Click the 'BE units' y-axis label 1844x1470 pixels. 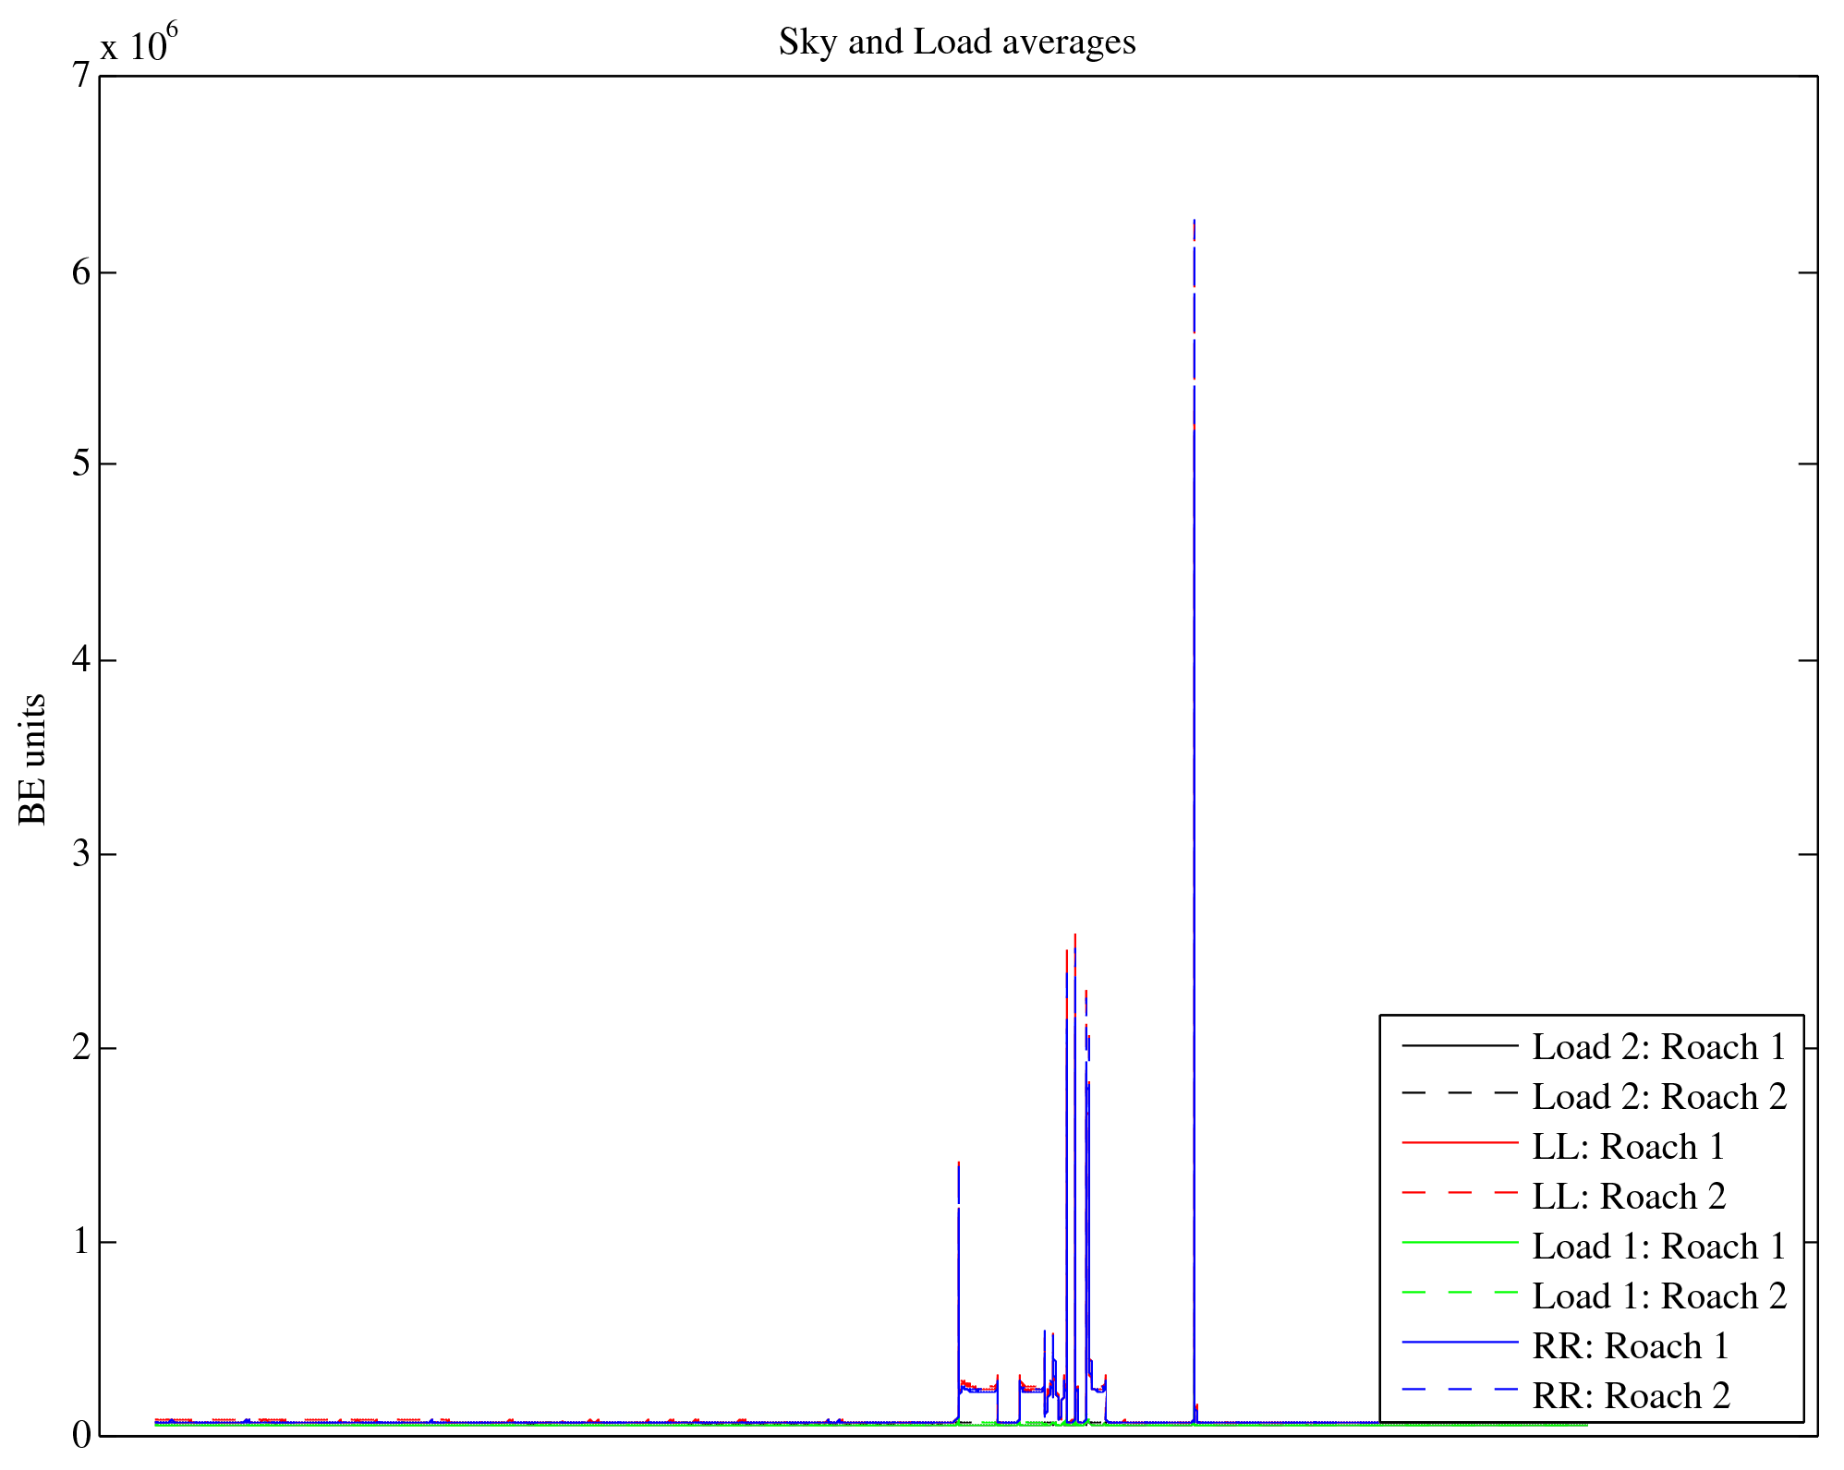[33, 759]
